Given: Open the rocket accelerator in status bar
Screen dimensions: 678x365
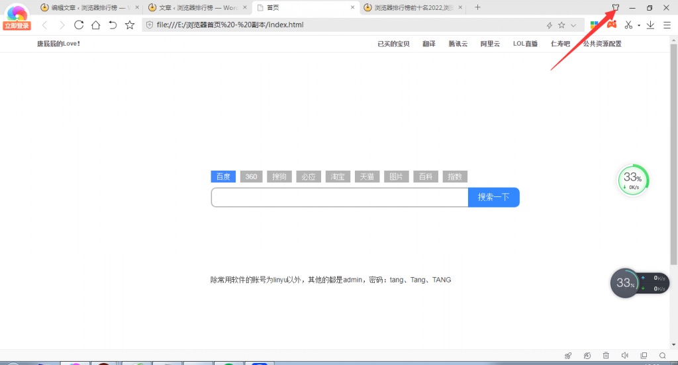Looking at the screenshot, I should pos(568,356).
